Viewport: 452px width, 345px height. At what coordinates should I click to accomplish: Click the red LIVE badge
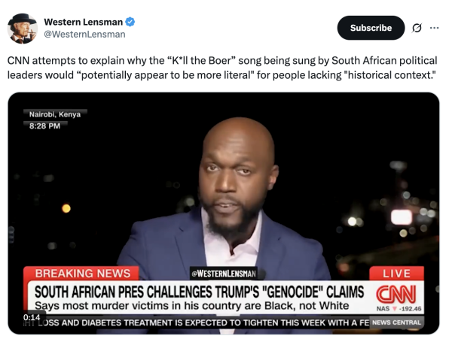(x=396, y=274)
